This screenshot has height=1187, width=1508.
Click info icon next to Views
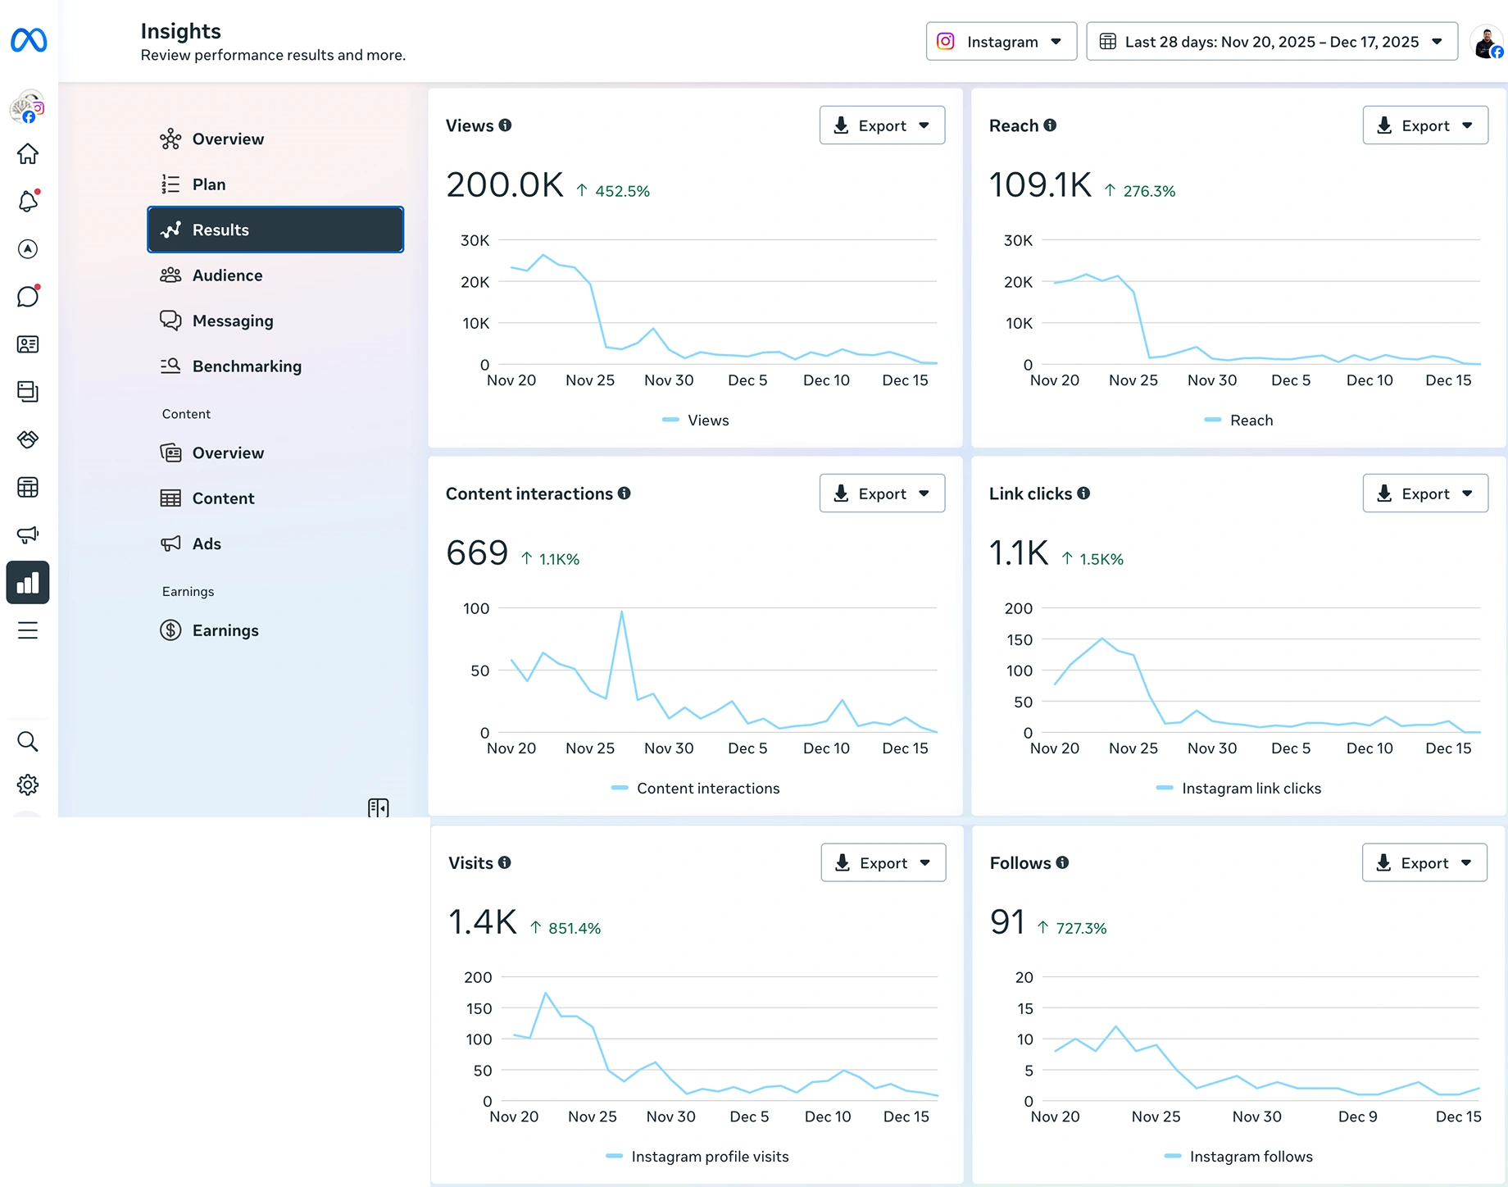506,125
